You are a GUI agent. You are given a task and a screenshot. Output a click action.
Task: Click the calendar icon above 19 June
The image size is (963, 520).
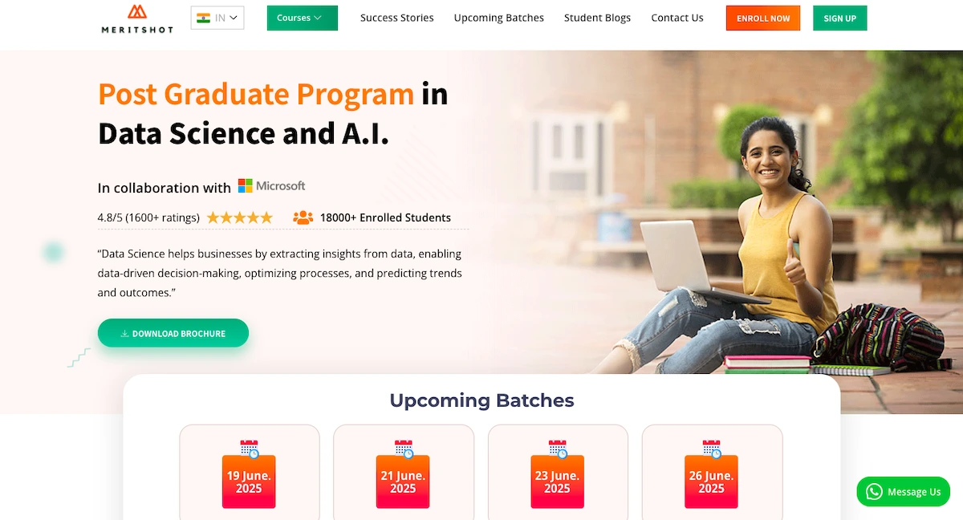click(x=250, y=449)
